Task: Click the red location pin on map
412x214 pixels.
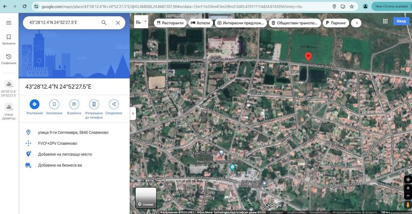Action: (308, 57)
